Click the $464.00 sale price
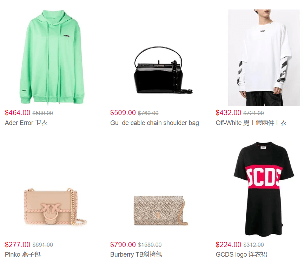The width and height of the screenshot is (304, 264). pos(18,113)
